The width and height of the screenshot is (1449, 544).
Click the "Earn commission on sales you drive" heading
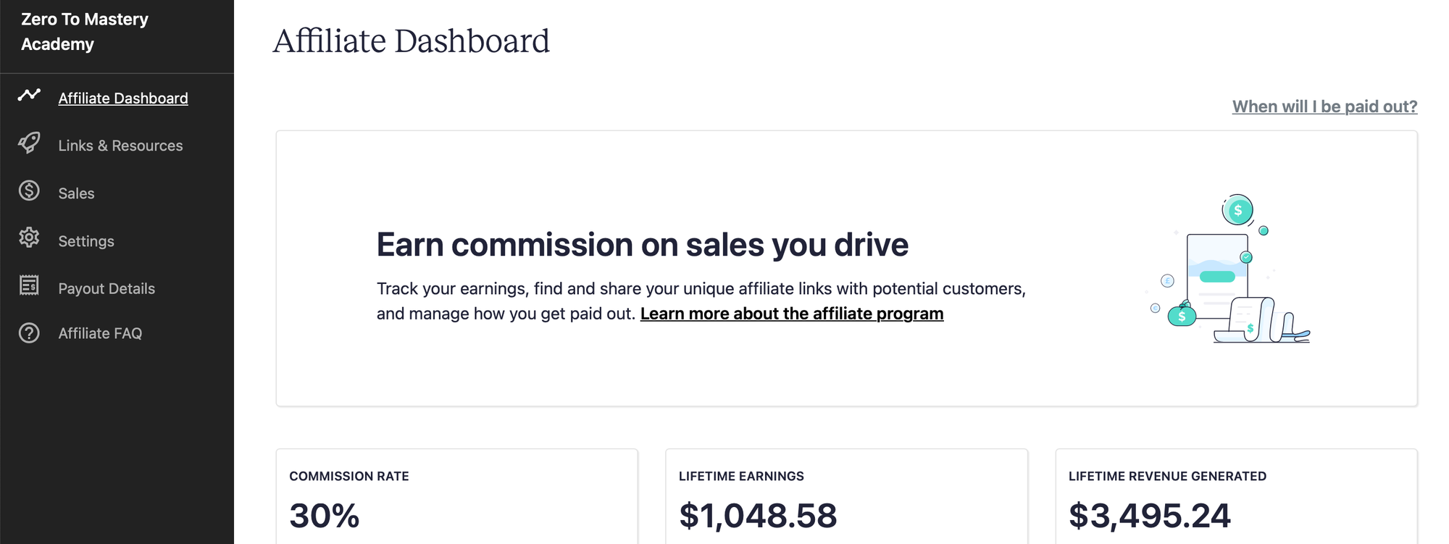[x=642, y=245]
